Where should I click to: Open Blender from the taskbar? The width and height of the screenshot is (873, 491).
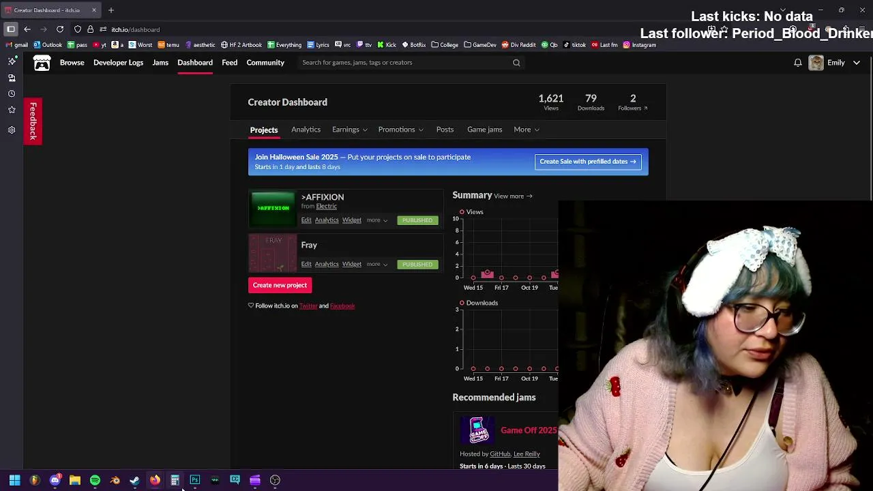115,480
